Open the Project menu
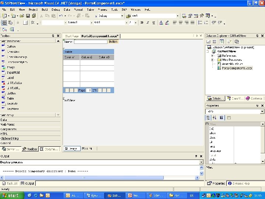The width and height of the screenshot is (265, 199). 33,10
